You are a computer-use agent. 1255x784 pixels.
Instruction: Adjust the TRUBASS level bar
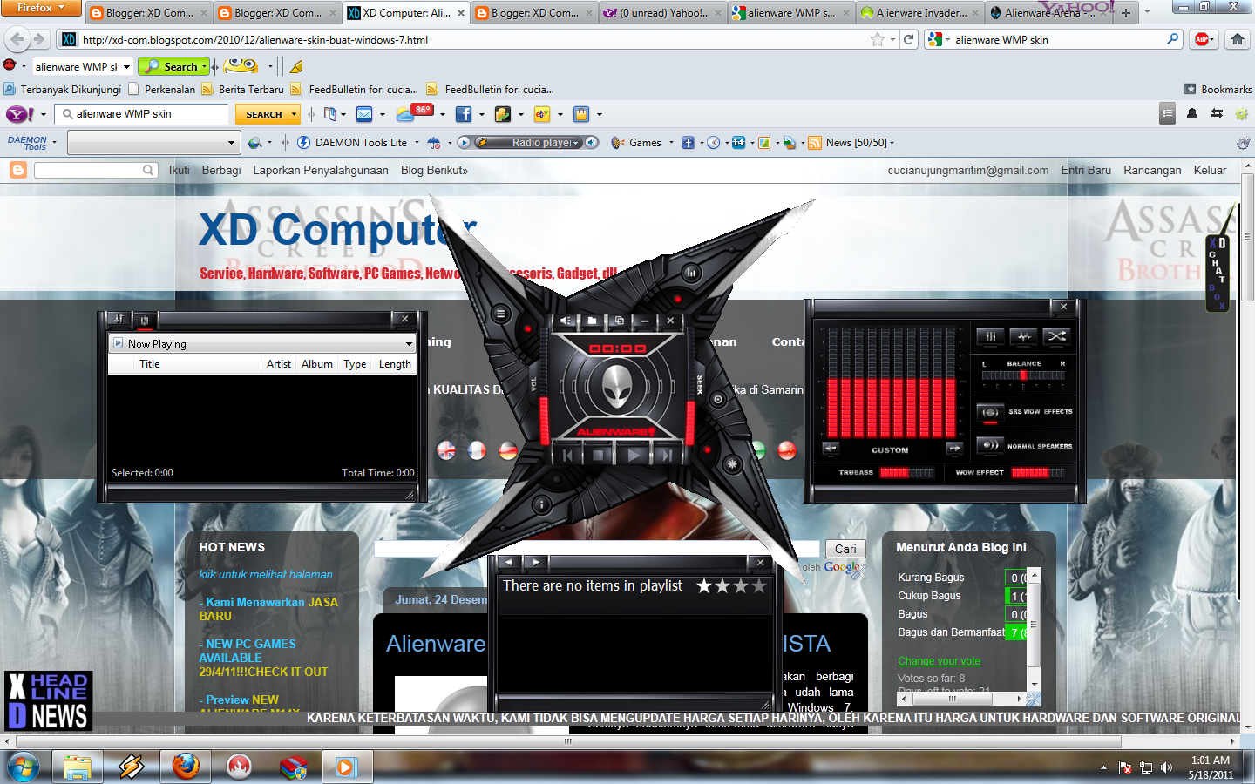click(906, 473)
